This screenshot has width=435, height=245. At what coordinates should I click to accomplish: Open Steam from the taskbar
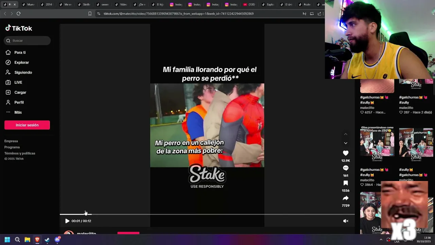47,240
